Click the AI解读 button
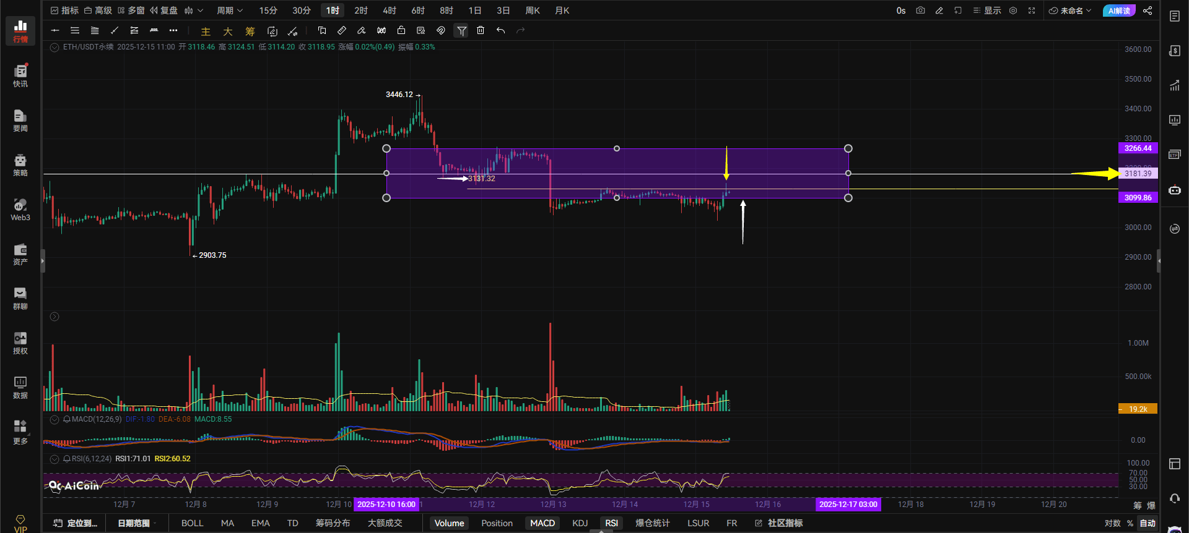The image size is (1189, 533). click(x=1119, y=11)
